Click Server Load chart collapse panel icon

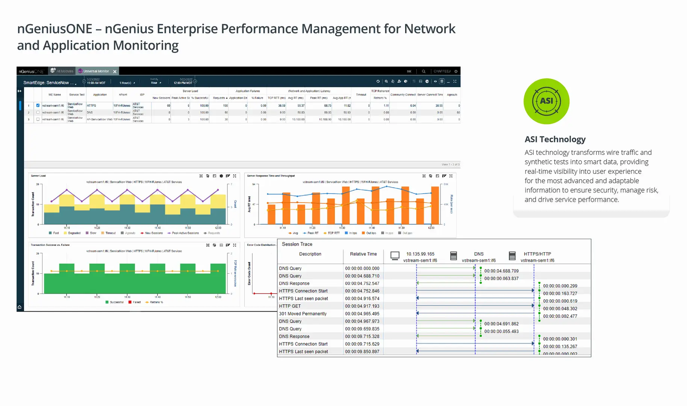(215, 176)
